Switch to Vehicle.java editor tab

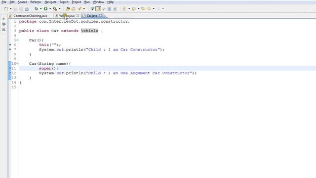pos(67,16)
